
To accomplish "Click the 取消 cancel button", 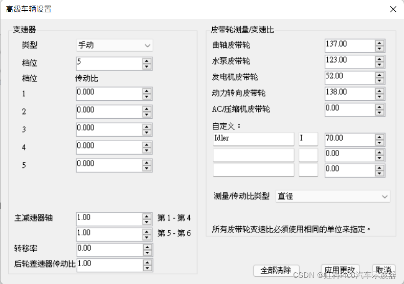I will coord(384,270).
